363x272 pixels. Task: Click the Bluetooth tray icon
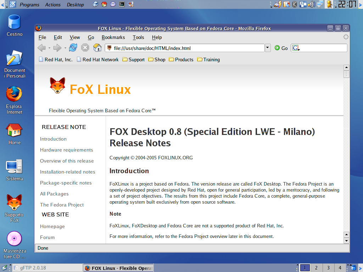(295, 4)
